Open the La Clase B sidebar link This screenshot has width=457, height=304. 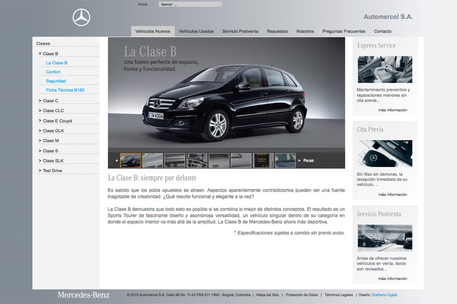click(x=57, y=63)
